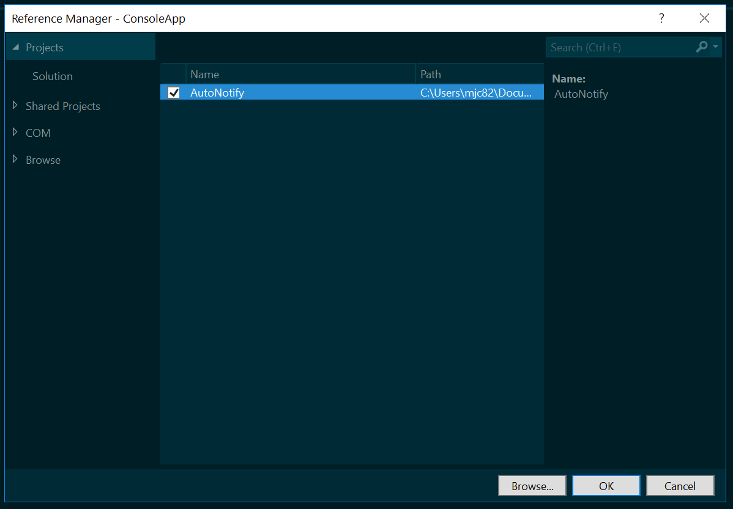The image size is (733, 509).
Task: Click the search magnifier icon
Action: (x=701, y=46)
